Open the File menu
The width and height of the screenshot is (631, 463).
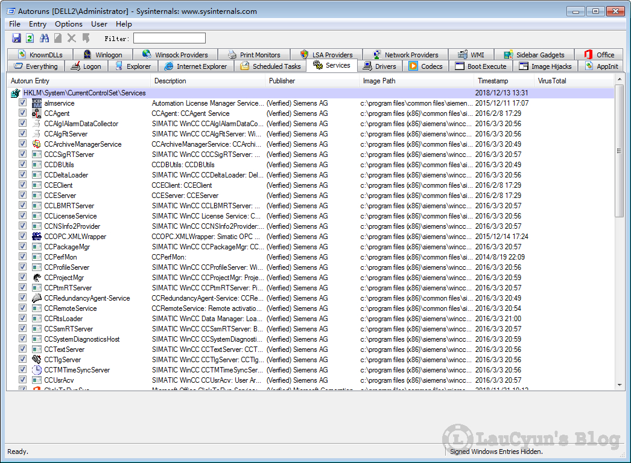click(15, 24)
